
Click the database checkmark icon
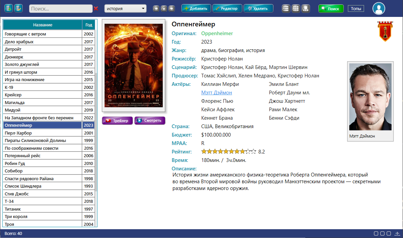coord(18,8)
